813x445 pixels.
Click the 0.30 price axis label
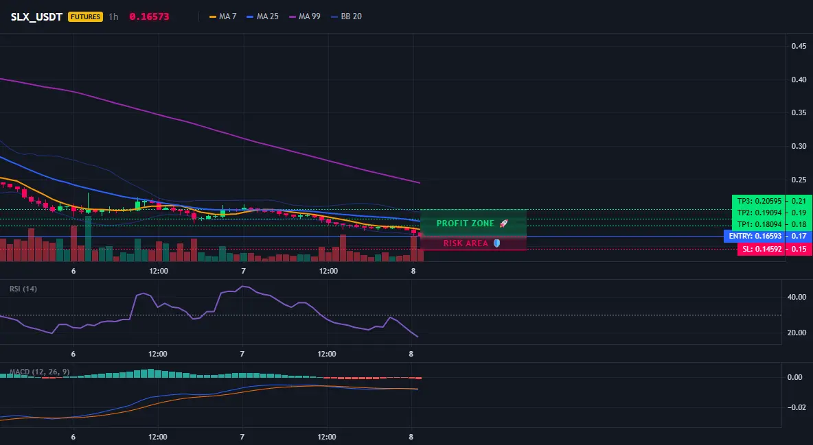click(x=799, y=146)
